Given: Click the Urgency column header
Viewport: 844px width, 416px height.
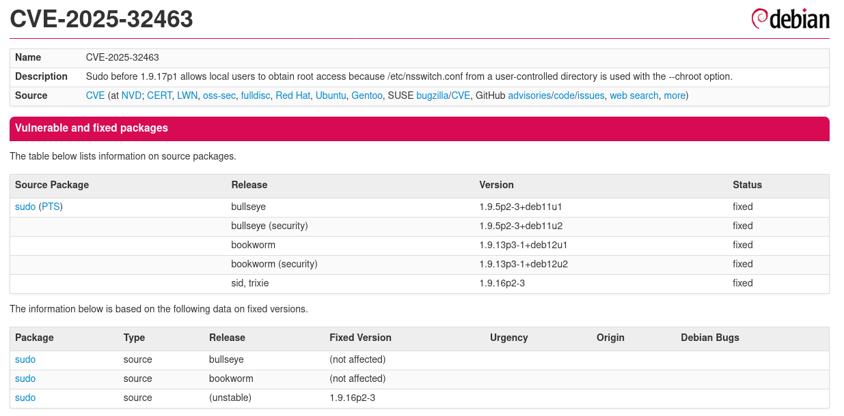Looking at the screenshot, I should coord(509,338).
